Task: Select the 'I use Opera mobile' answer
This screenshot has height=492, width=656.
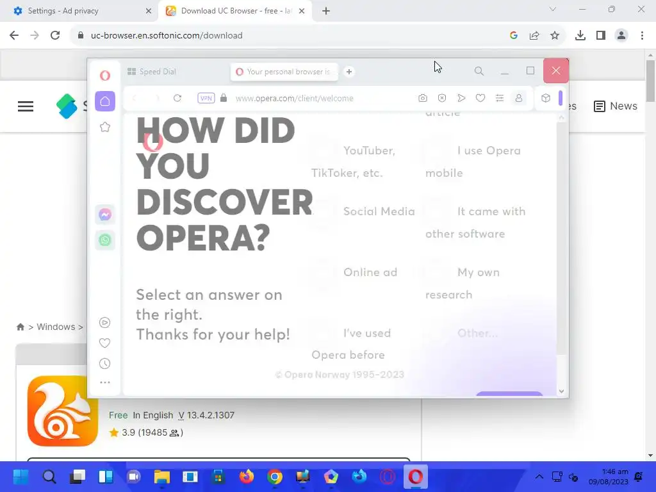Action: (473, 161)
